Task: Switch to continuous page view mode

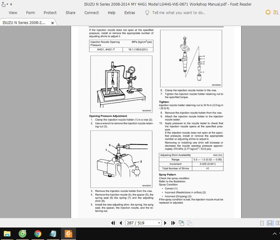Action: point(270,223)
